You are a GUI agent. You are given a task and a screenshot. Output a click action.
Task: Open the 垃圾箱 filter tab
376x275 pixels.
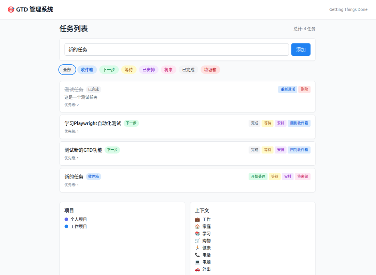pyautogui.click(x=210, y=70)
